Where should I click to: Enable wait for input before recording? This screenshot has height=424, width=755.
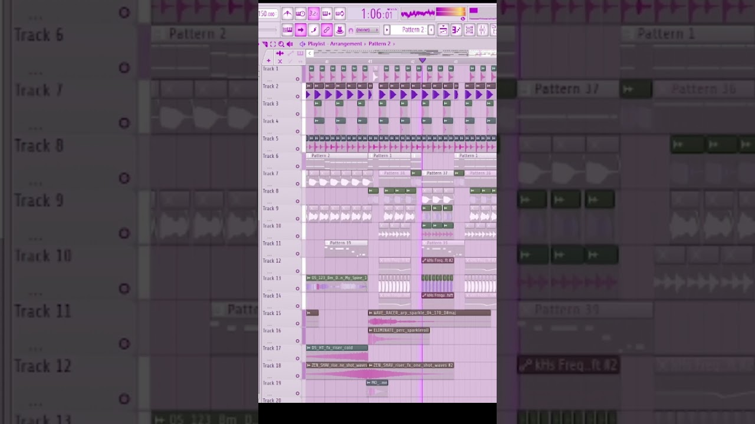pos(301,14)
